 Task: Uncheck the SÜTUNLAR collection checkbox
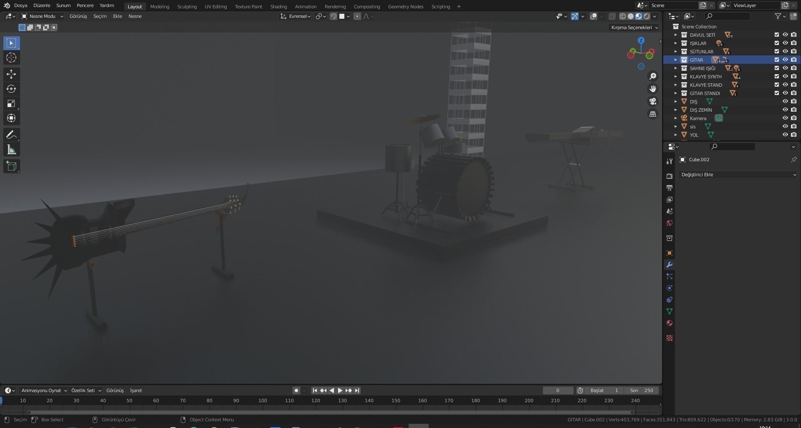(x=777, y=52)
